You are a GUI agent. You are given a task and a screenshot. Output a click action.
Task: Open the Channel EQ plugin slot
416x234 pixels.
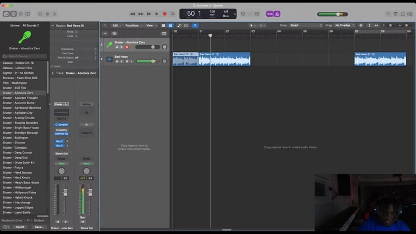pyautogui.click(x=61, y=134)
